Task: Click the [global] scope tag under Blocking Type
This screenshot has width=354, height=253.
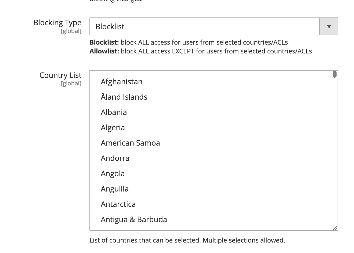Action: (x=71, y=31)
